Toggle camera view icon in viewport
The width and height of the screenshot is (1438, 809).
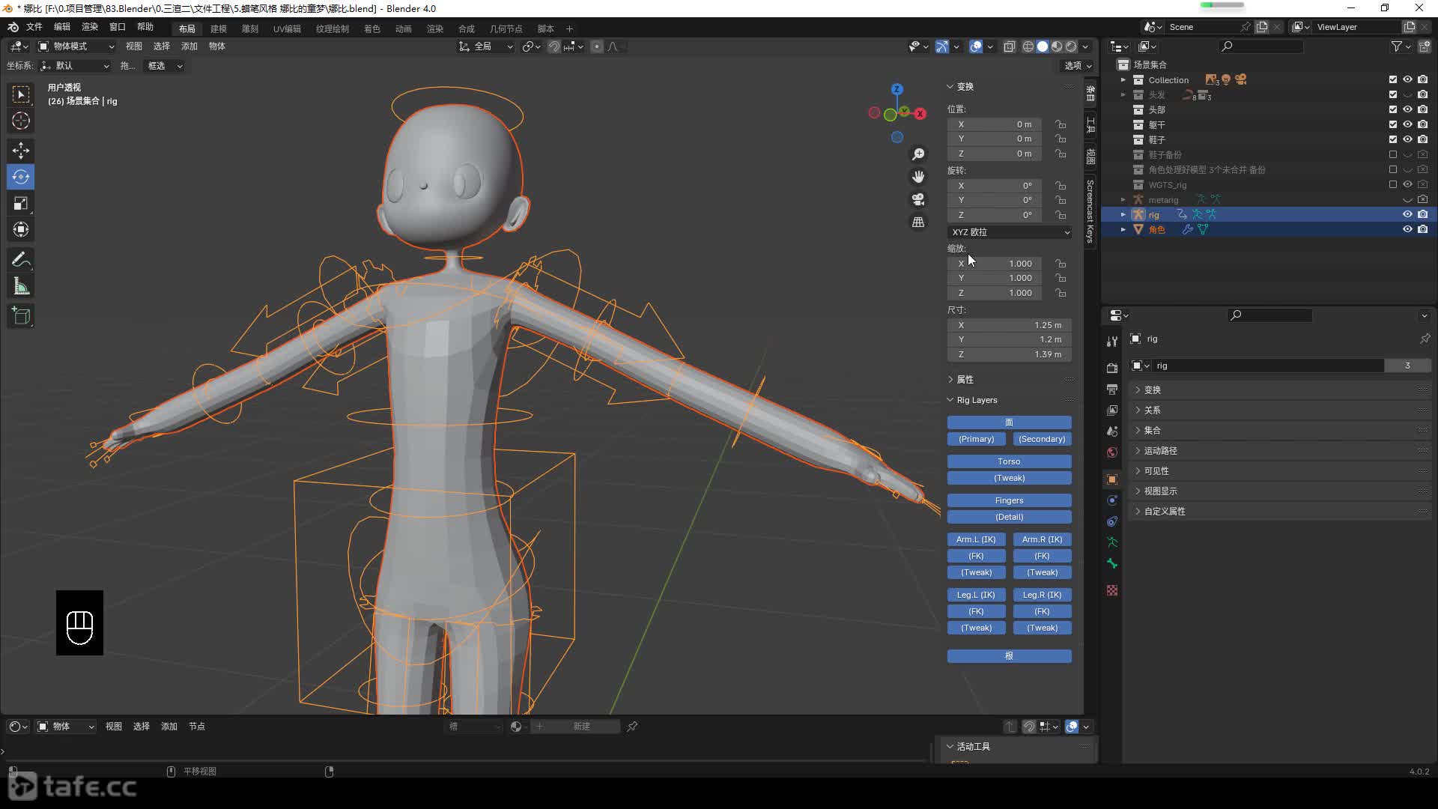click(918, 199)
